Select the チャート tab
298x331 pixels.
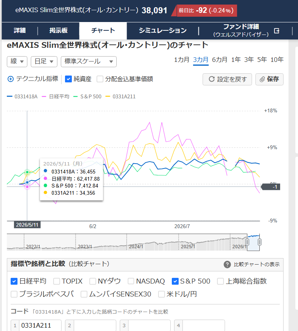click(x=103, y=31)
